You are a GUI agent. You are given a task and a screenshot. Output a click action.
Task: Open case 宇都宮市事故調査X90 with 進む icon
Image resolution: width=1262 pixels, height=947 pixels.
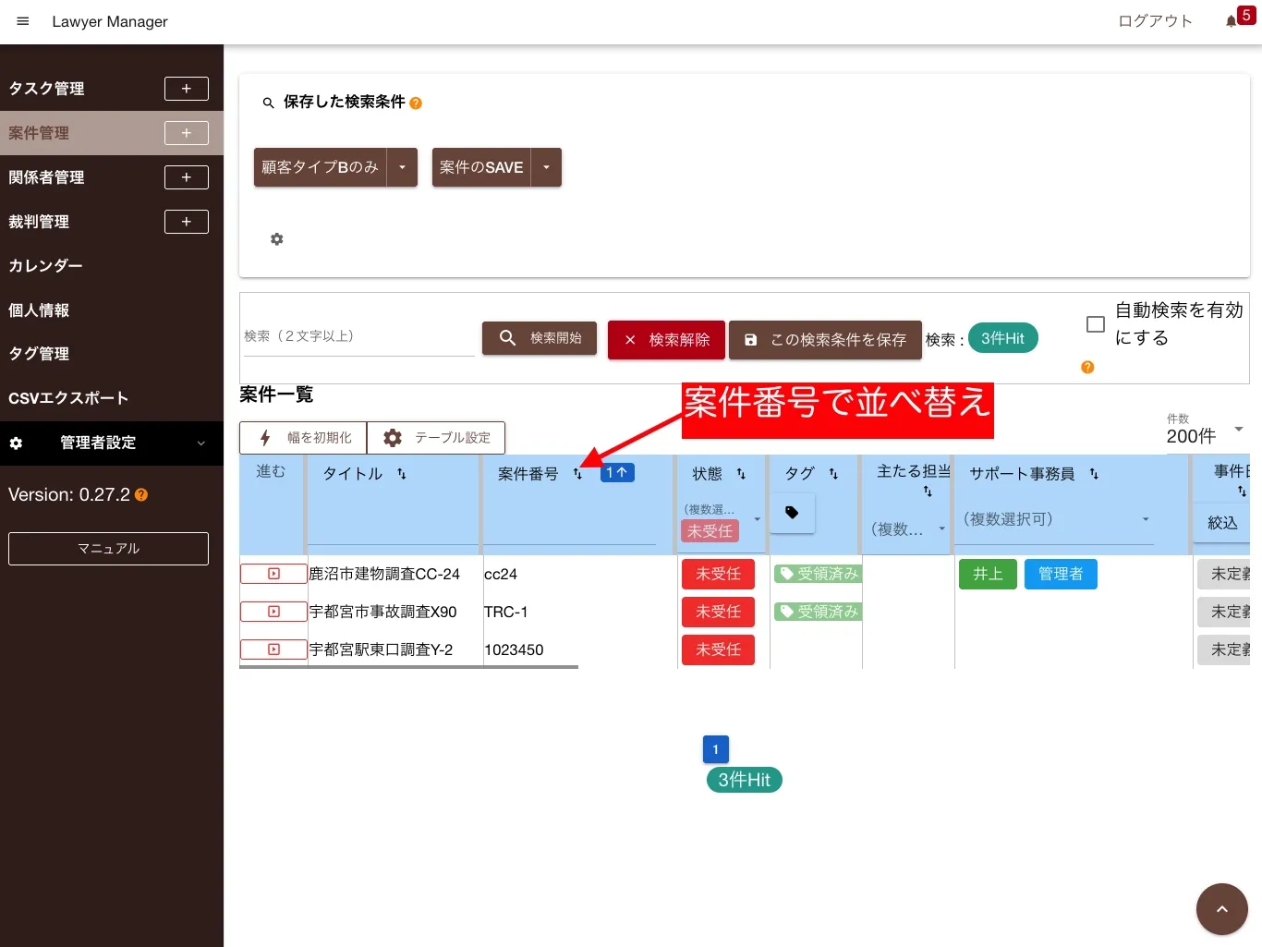coord(273,612)
